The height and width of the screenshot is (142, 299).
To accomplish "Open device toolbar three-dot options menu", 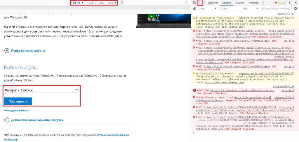I will (187, 3).
